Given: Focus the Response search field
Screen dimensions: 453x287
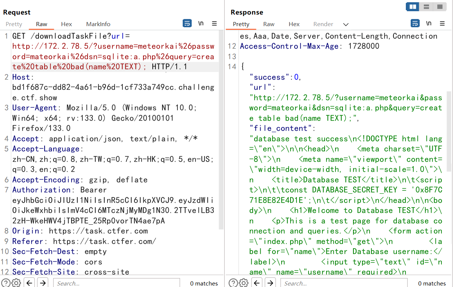Looking at the screenshot, I should pyautogui.click(x=344, y=283).
